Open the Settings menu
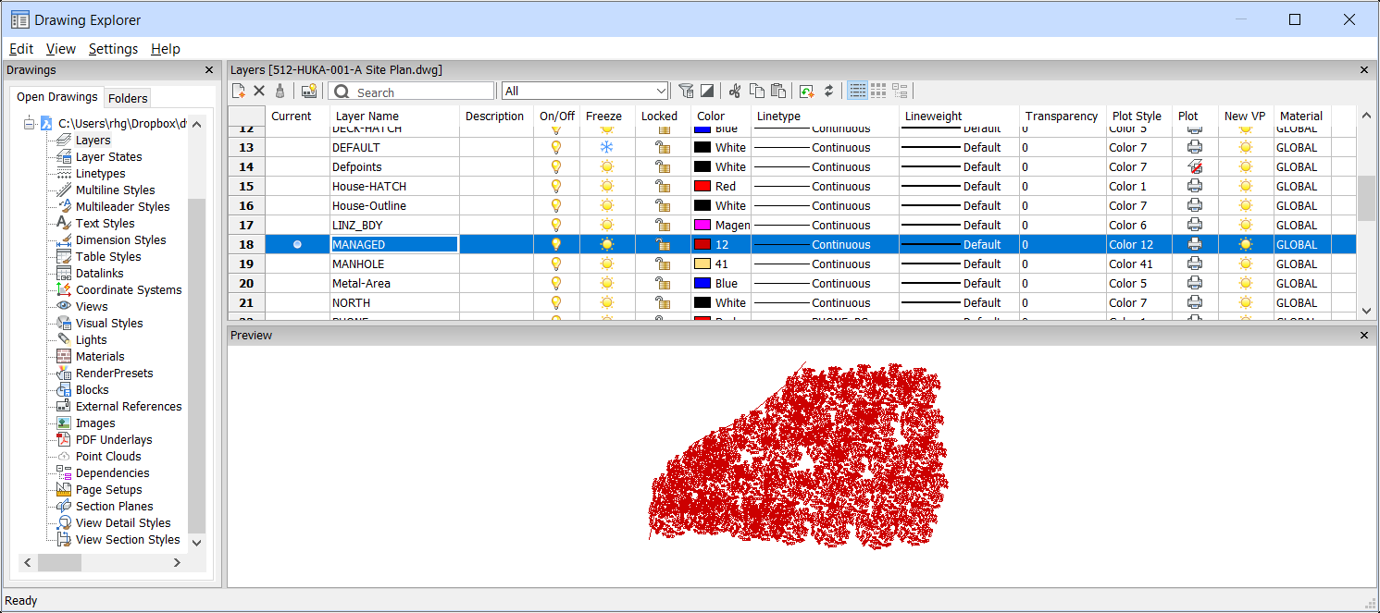 point(113,49)
